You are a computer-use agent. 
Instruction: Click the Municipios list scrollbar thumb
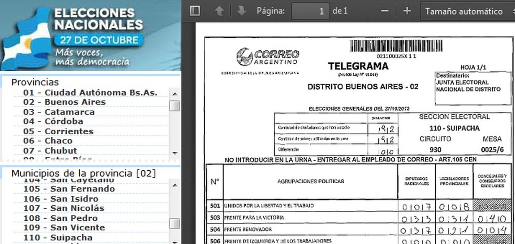175,223
